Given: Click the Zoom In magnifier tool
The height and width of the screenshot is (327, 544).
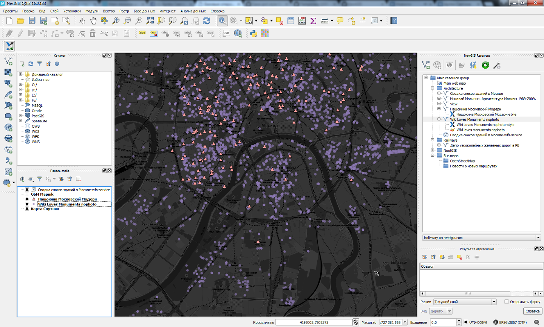Looking at the screenshot, I should point(116,21).
